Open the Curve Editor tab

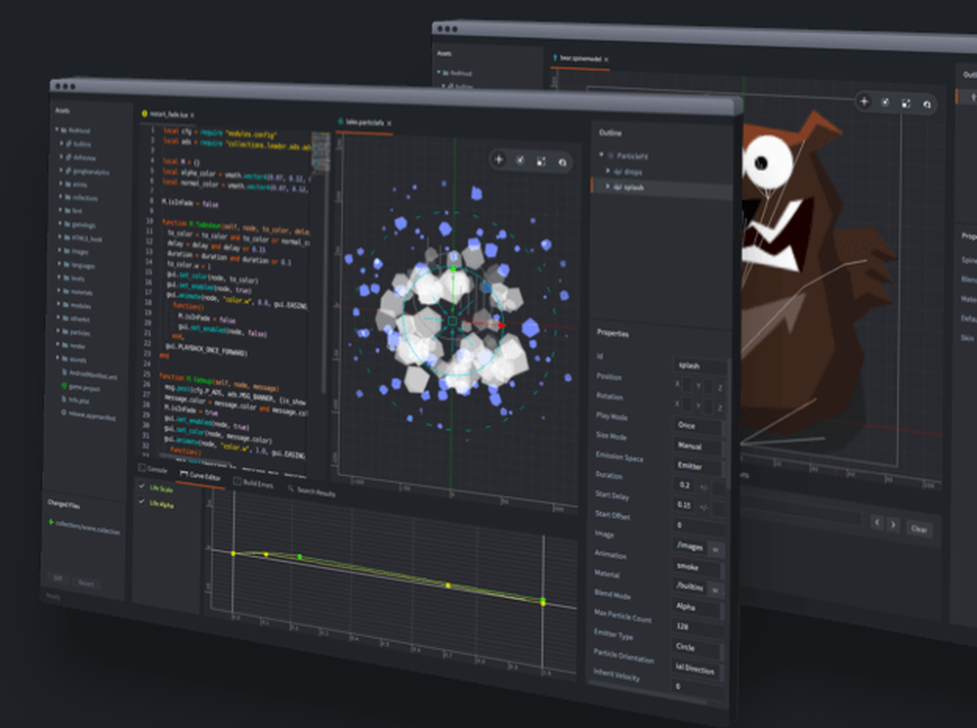point(200,476)
